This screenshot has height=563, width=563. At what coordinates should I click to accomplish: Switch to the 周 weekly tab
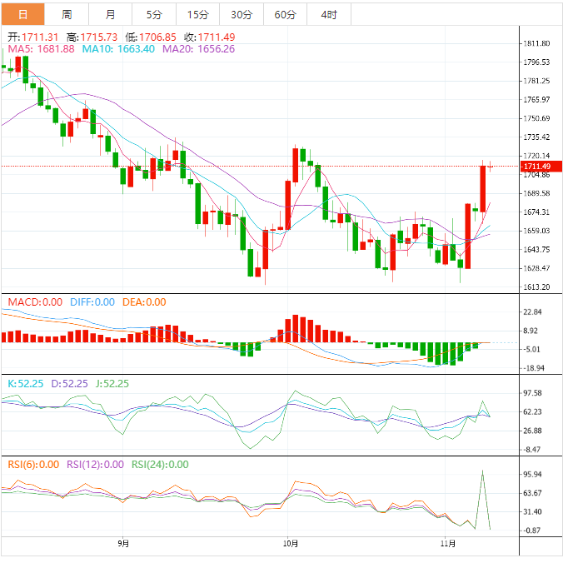(x=67, y=15)
